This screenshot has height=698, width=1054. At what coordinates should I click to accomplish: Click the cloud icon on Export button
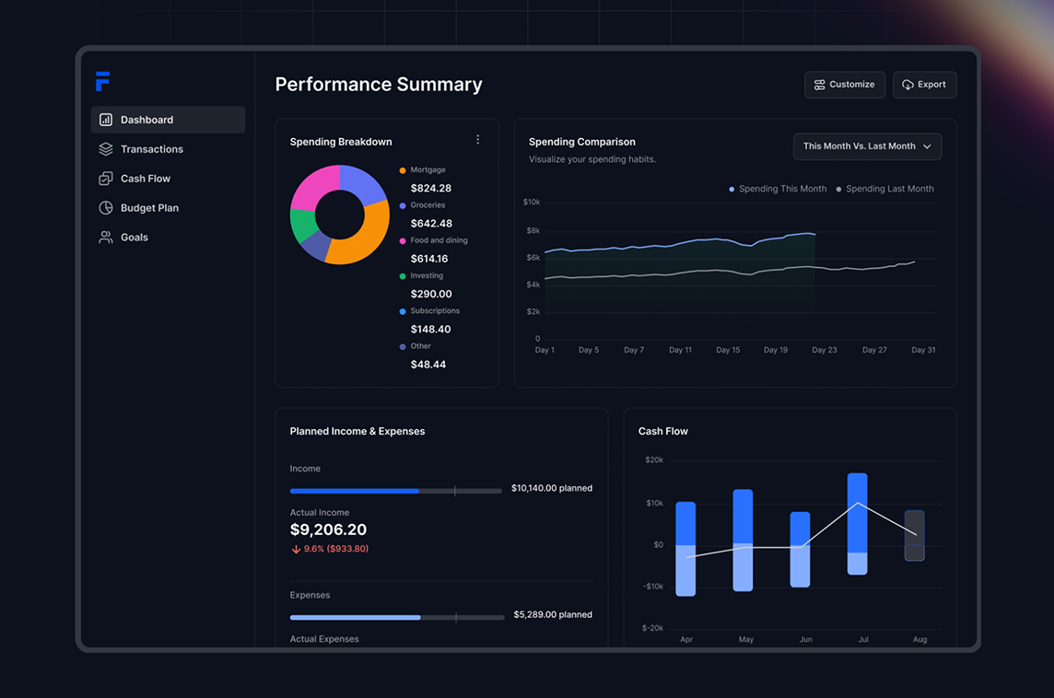click(x=908, y=85)
